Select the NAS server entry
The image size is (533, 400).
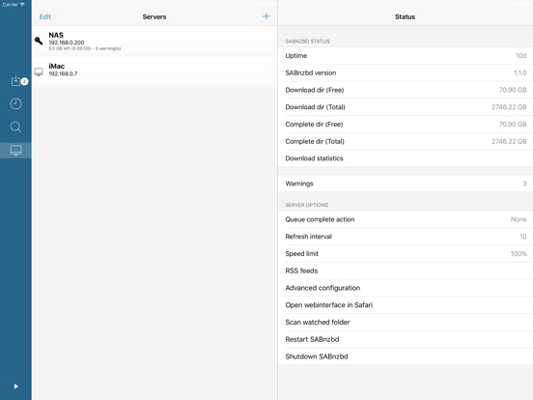point(154,42)
